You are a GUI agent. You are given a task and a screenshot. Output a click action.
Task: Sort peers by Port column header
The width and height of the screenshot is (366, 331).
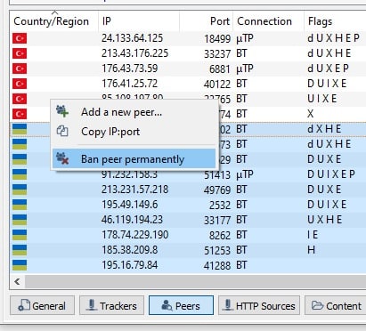(207, 21)
